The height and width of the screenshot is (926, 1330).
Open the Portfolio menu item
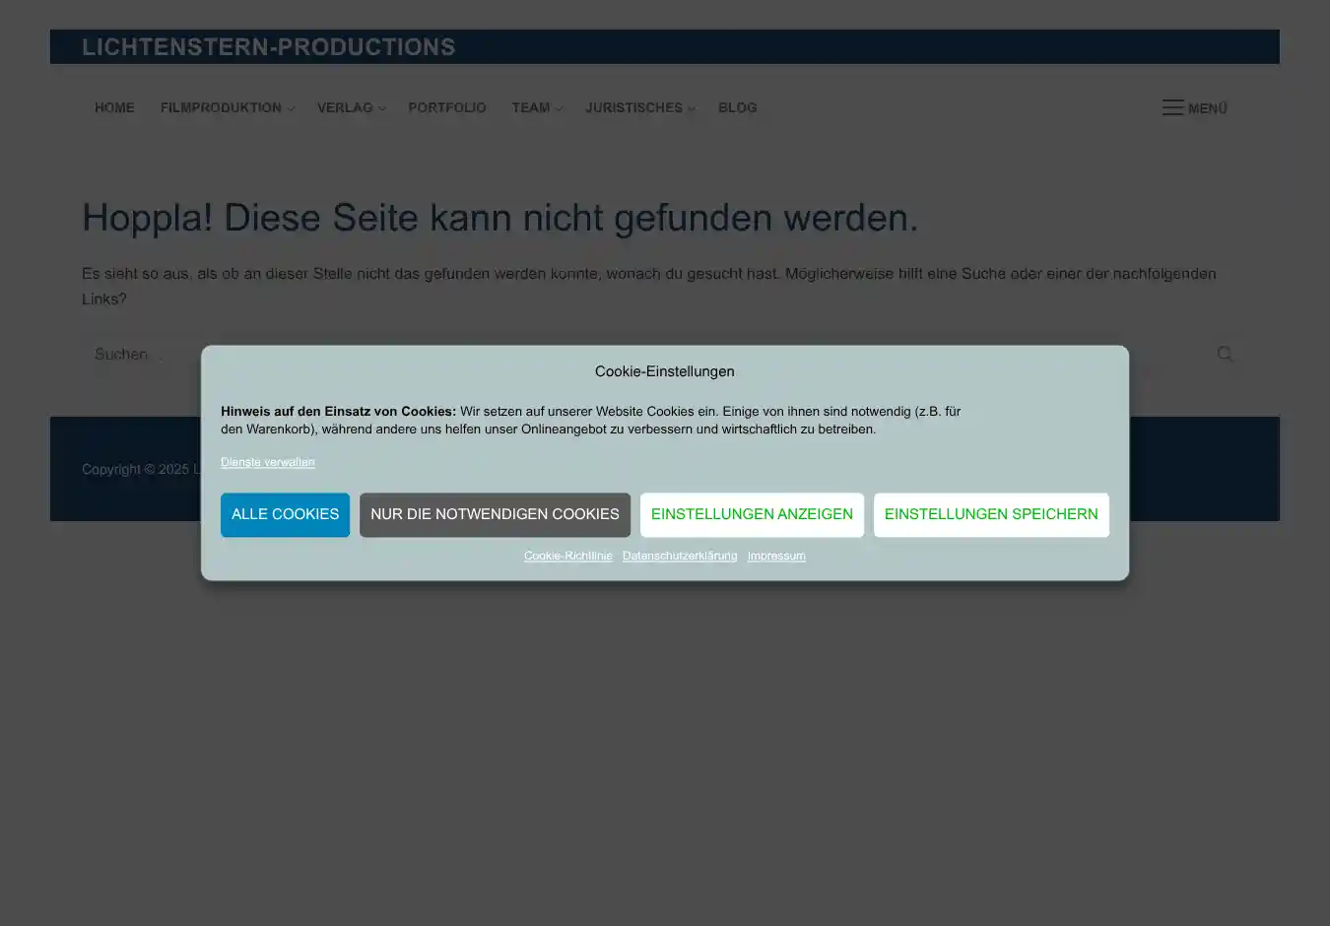point(447,108)
